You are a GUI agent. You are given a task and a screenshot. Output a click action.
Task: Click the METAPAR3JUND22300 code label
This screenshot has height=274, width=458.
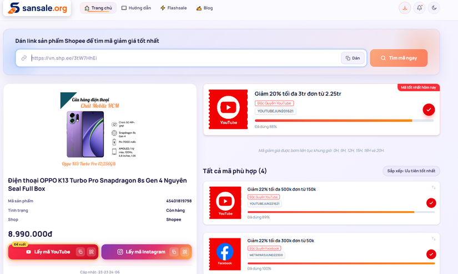point(266,255)
